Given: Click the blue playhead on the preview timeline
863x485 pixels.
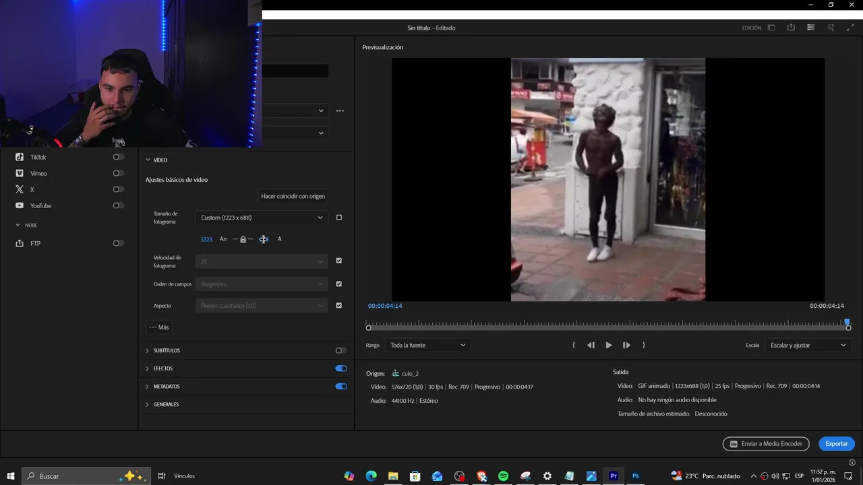Looking at the screenshot, I should [x=847, y=322].
